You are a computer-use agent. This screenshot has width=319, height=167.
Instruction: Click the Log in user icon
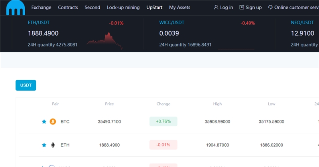tap(216, 8)
